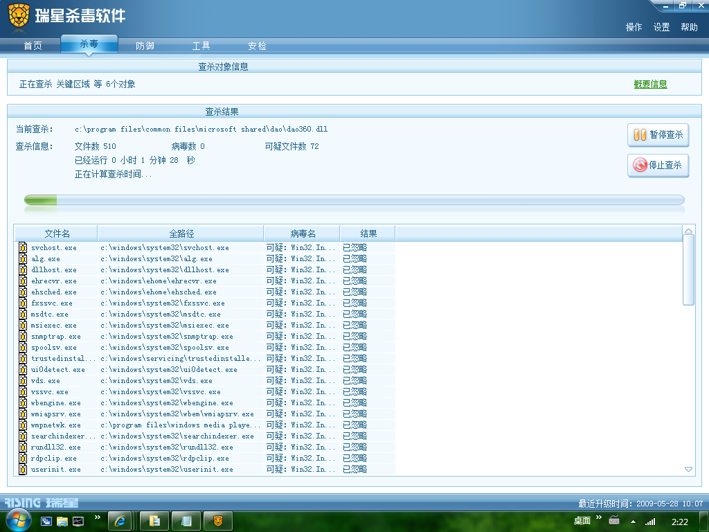Click the bug icon beside fxssvc.exe
This screenshot has height=532, width=709.
pyautogui.click(x=23, y=303)
